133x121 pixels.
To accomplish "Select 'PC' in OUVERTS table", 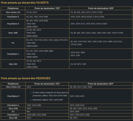I will point(13,43).
